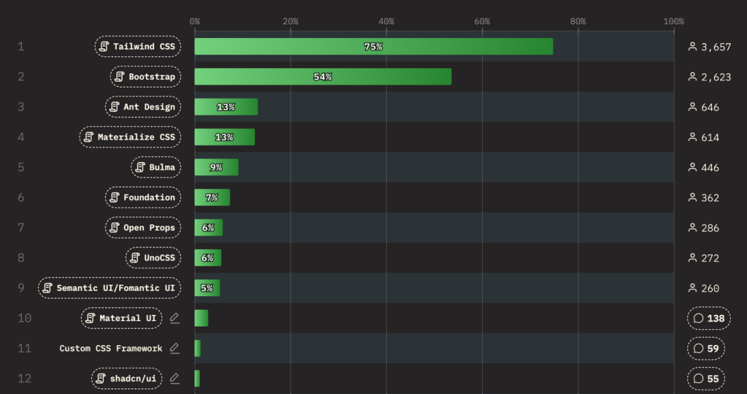Viewport: 747px width, 394px height.
Task: Click the Materialize CSS label pill
Action: coord(130,136)
